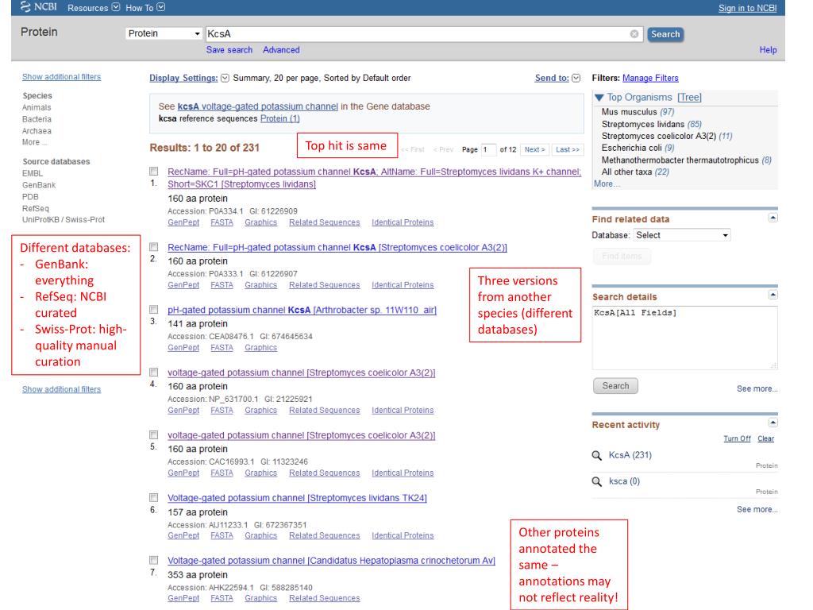The height and width of the screenshot is (610, 813).
Task: Filter species by Bacteria
Action: 37,119
